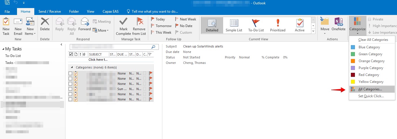The width and height of the screenshot is (397, 139).
Task: Tick the checkbox of the last task
Action: [70, 99]
